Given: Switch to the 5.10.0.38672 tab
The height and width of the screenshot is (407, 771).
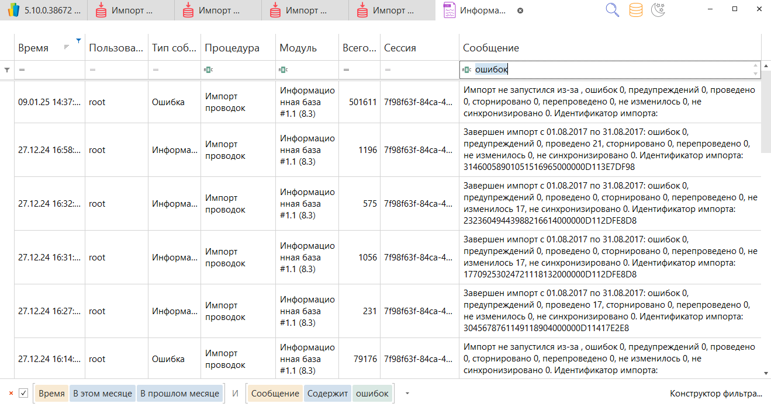Looking at the screenshot, I should pyautogui.click(x=44, y=11).
